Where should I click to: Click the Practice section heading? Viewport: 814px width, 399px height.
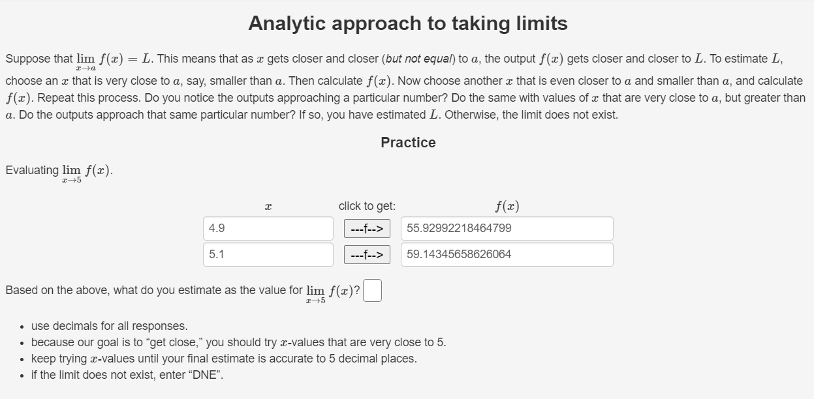(x=408, y=142)
